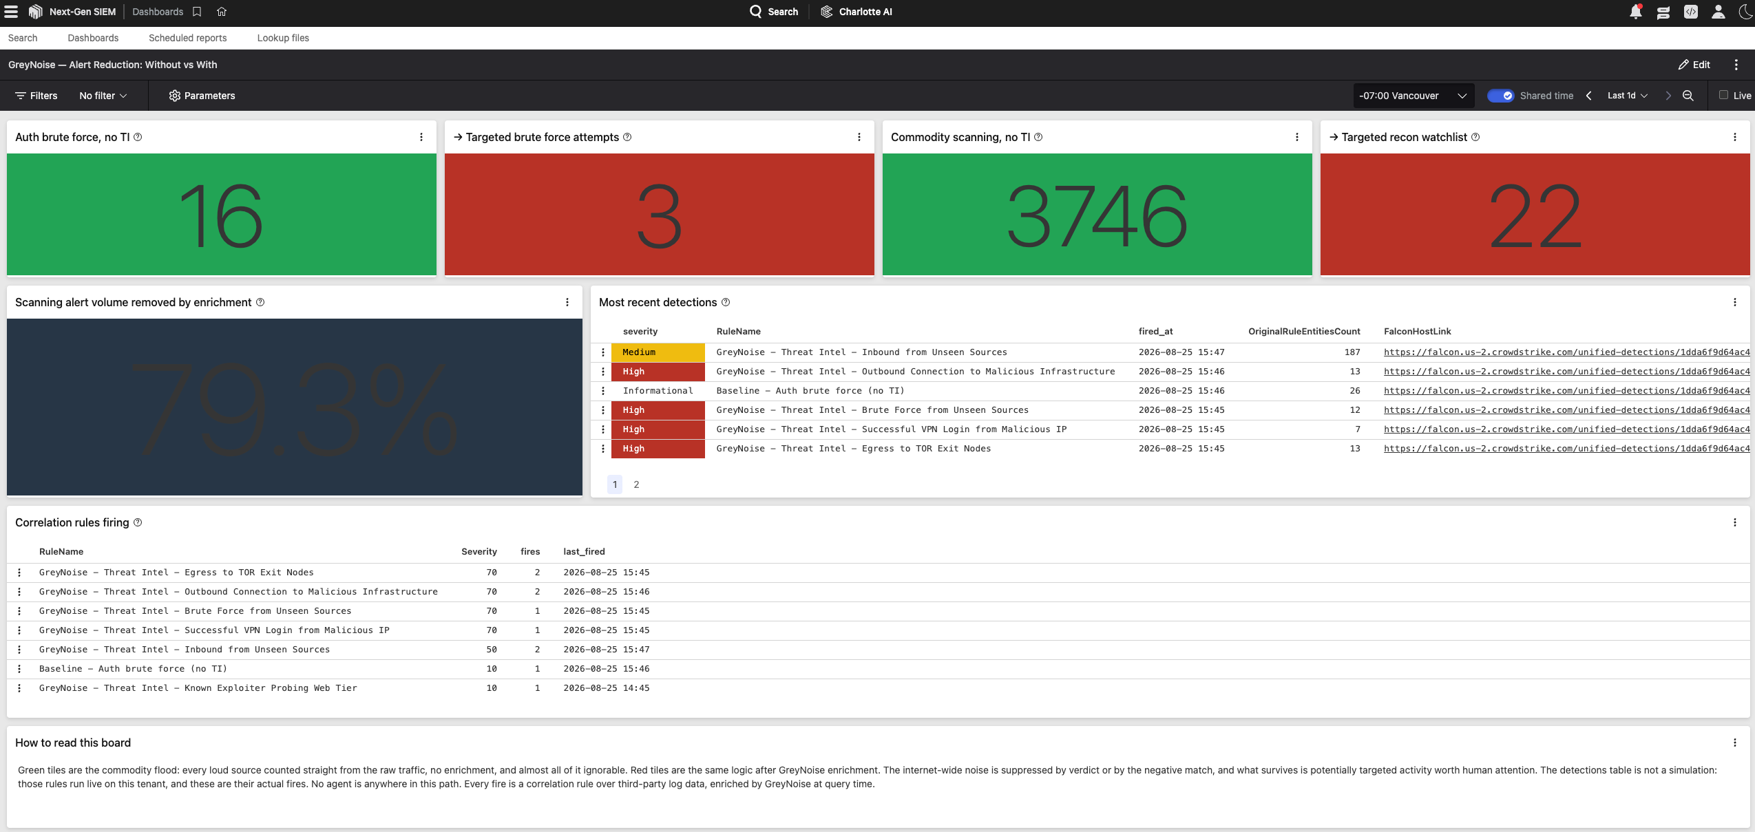Open dashboard kebab menu next to Edit
Screen dimensions: 1755x832
click(x=1736, y=65)
